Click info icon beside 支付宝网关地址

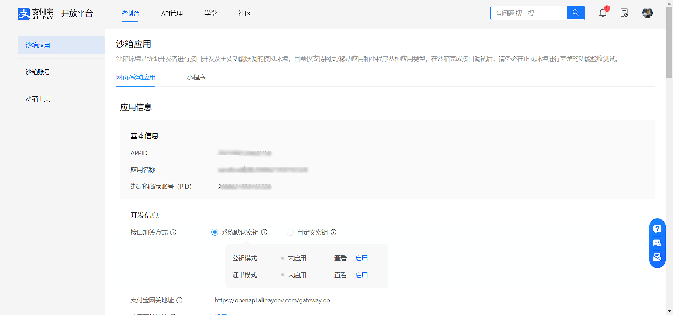coord(179,300)
